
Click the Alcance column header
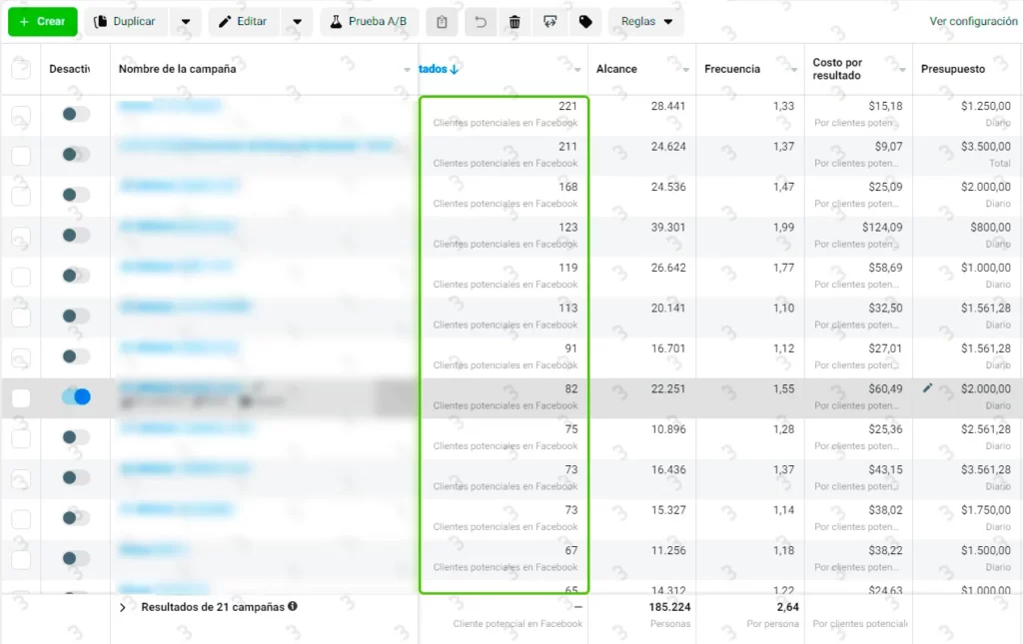[x=617, y=69]
